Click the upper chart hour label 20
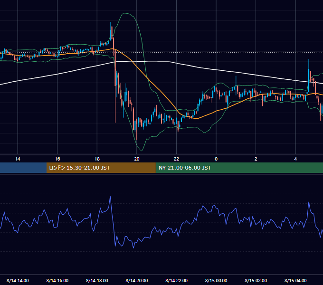The width and height of the screenshot is (323, 285). 137,159
